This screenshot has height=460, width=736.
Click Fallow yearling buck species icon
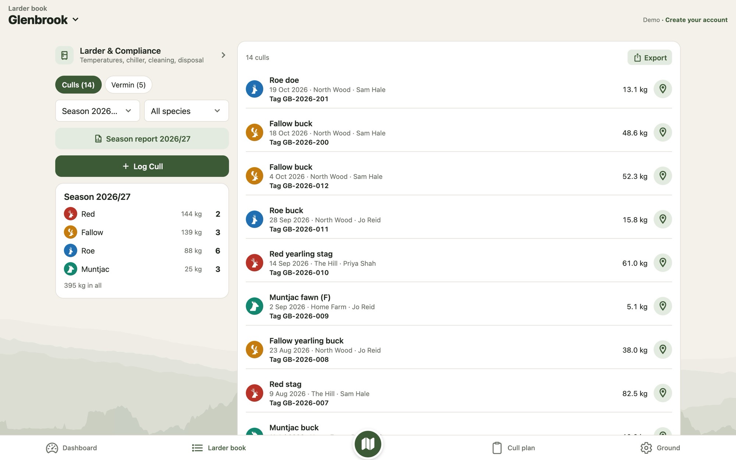click(x=254, y=350)
